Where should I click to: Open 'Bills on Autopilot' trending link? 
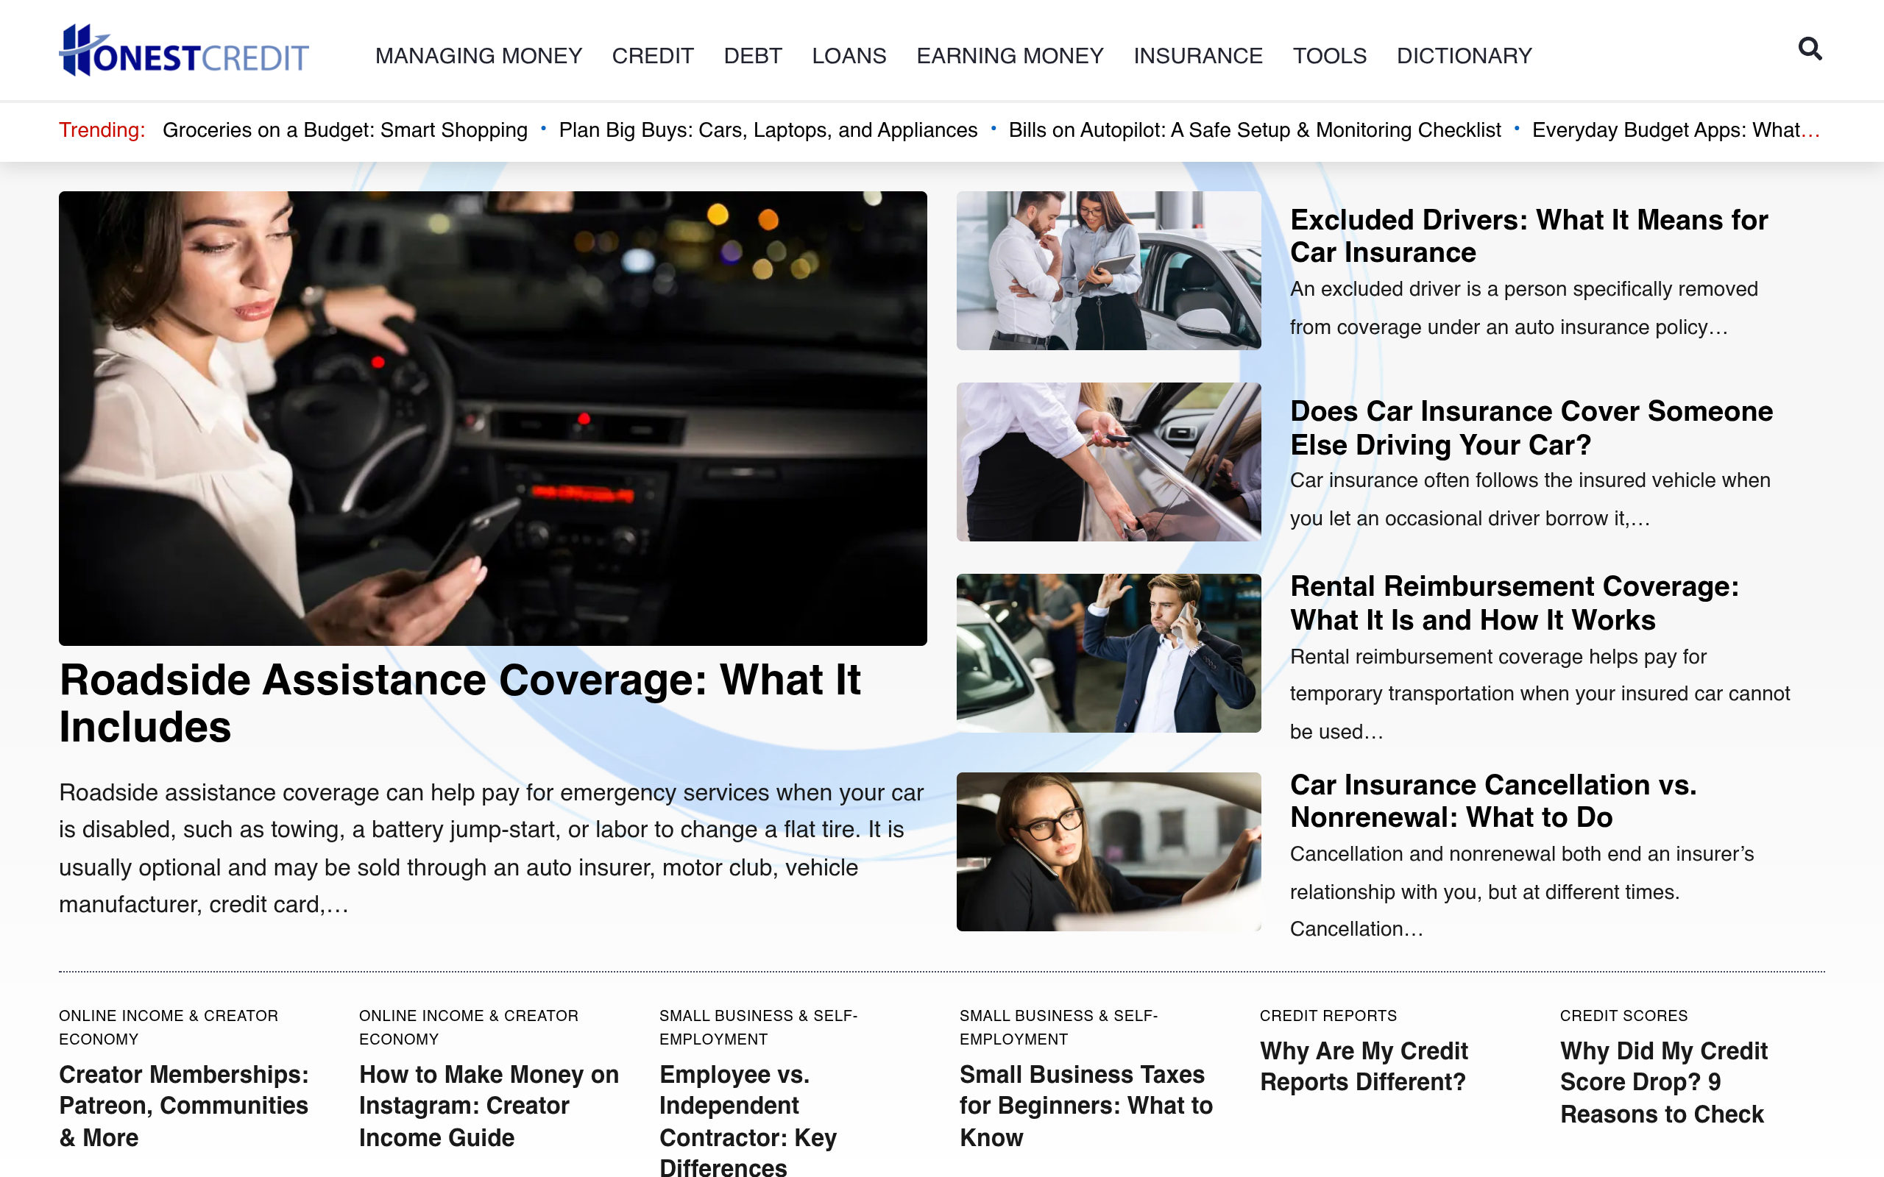point(1254,130)
